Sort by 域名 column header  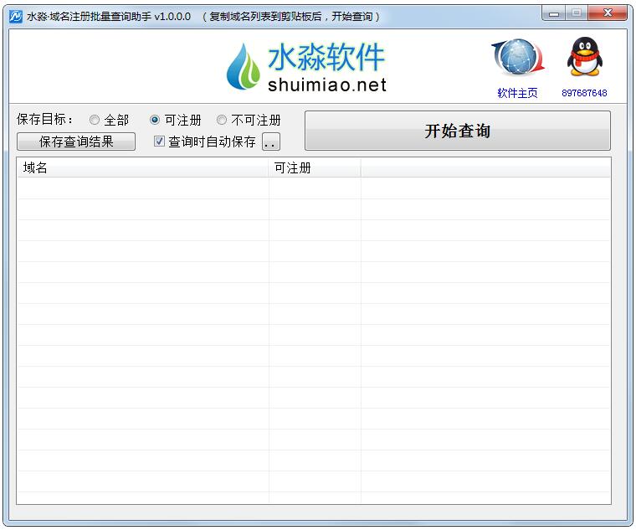143,167
